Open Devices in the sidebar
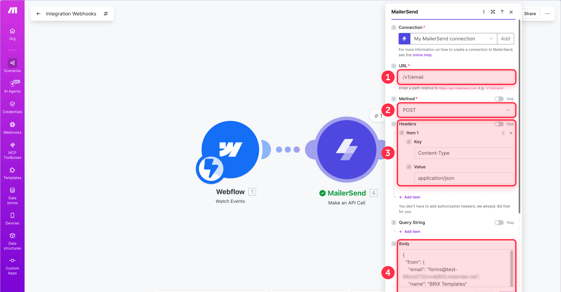Viewport: 561px width, 292px height. click(12, 219)
